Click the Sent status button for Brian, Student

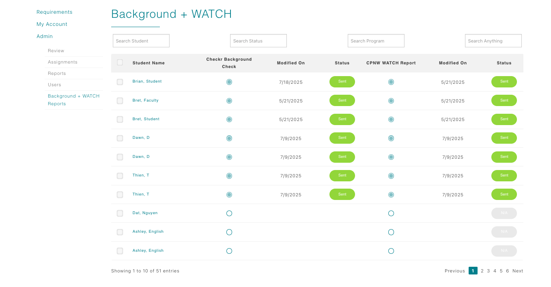click(x=342, y=81)
